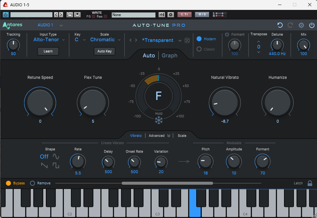The image size is (317, 218).
Task: Go to next host preset arrow
Action: tap(61, 15)
